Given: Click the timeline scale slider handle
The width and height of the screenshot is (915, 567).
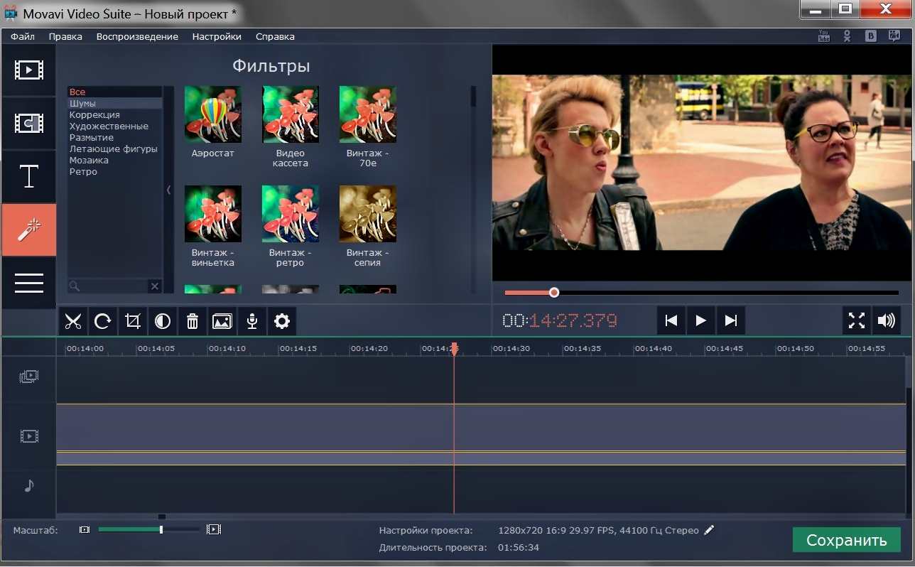Looking at the screenshot, I should [x=161, y=529].
